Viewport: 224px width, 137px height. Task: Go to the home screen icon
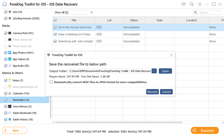(x=4, y=4)
